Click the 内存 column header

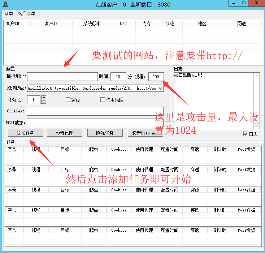(x=147, y=23)
